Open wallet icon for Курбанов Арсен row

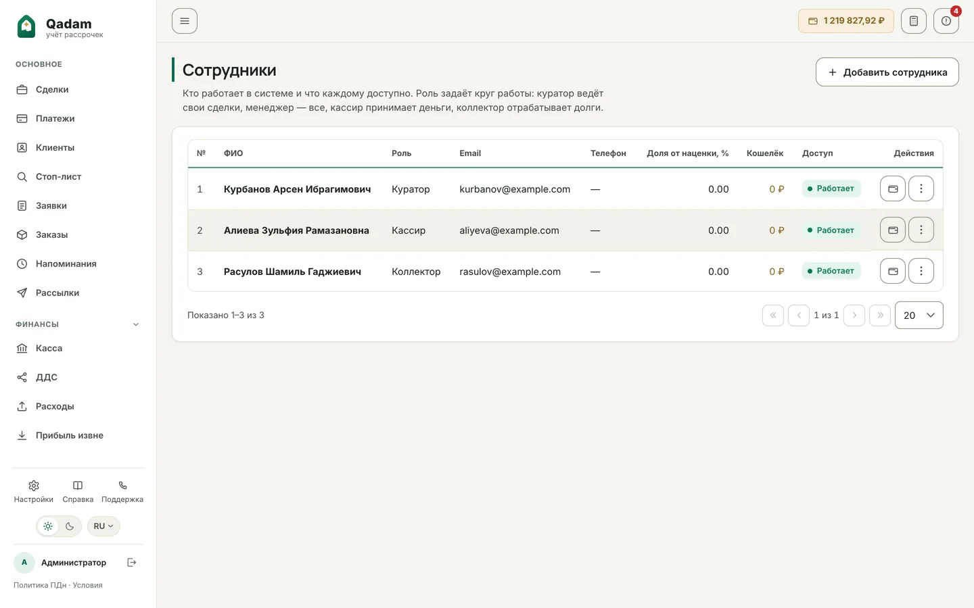click(x=893, y=188)
